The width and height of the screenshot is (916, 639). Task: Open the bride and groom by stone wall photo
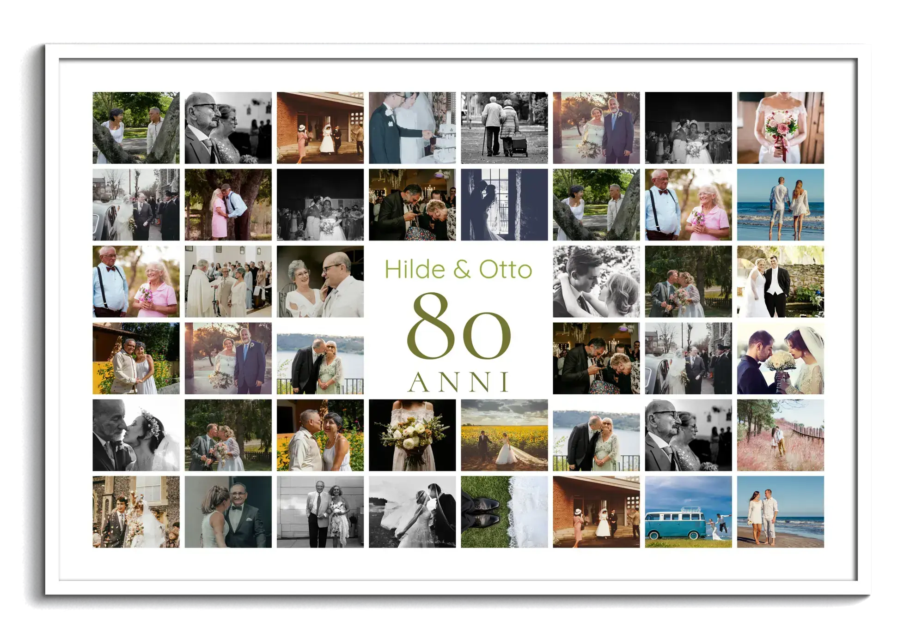click(x=780, y=281)
